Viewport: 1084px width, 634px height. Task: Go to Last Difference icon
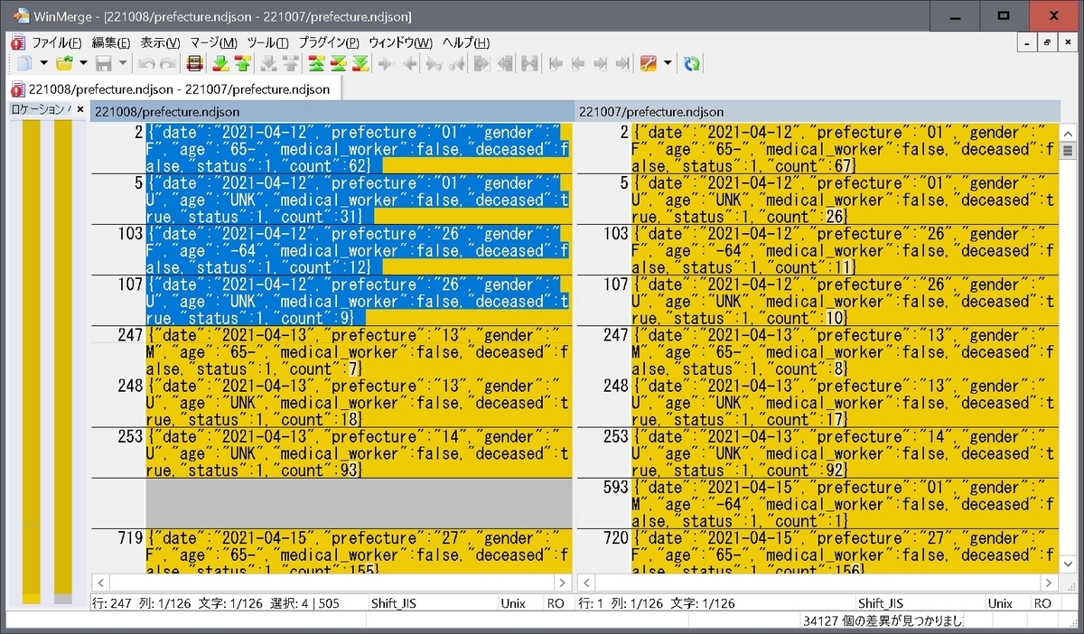360,63
